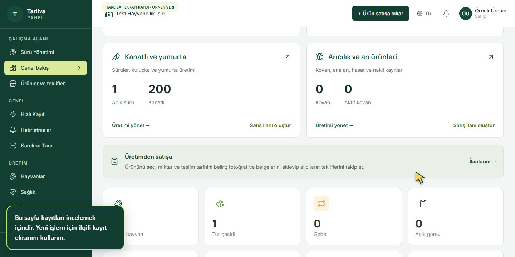Open the Hayvanlar section
The width and height of the screenshot is (515, 257).
pos(46,176)
